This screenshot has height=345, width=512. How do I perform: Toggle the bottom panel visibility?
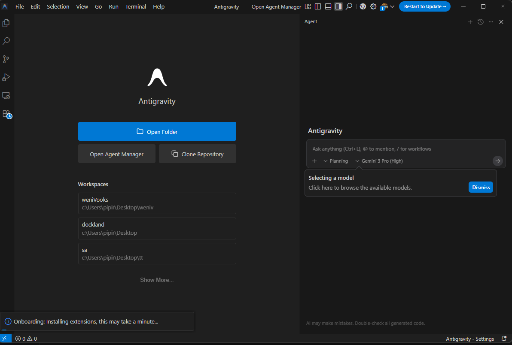point(328,6)
